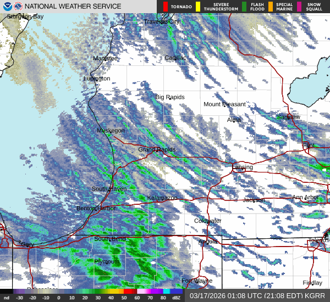Image resolution: width=330 pixels, height=302 pixels.
Task: Click the Tornado legend label
Action: [180, 7]
